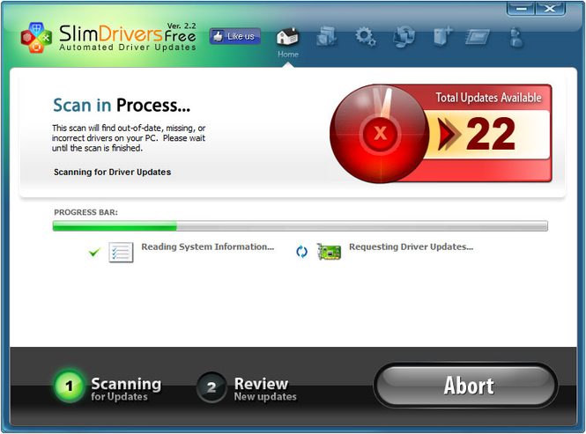Click the blue refresh spinner icon
Image resolution: width=586 pixels, height=434 pixels.
[301, 252]
